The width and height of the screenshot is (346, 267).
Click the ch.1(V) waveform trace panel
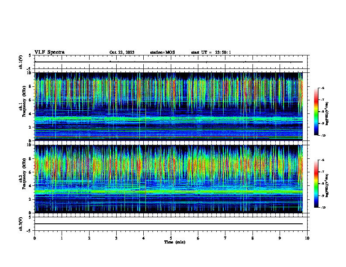tap(171, 62)
